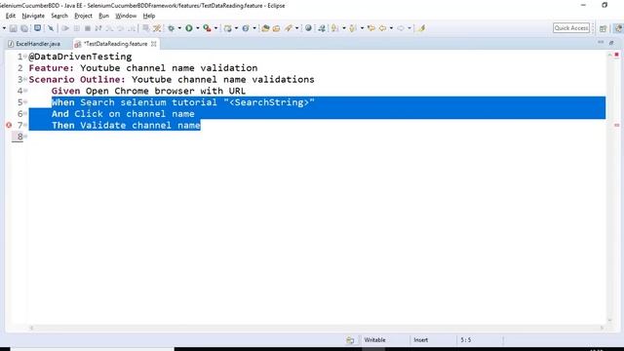Viewport: 624px width, 351px height.
Task: Click the New Server toolbar icon
Action: tap(227, 28)
